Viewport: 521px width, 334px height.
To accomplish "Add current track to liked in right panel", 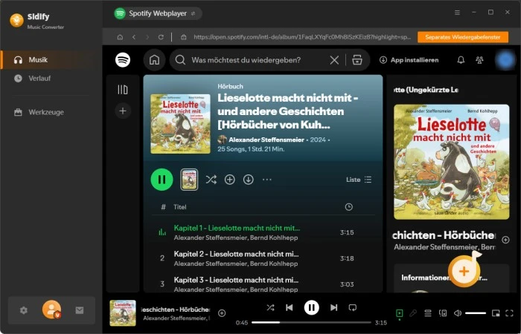I will click(505, 240).
